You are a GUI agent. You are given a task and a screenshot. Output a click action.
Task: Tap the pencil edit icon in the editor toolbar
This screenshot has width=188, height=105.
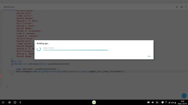182,7
